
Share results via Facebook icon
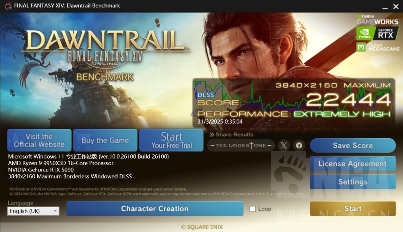pyautogui.click(x=299, y=145)
